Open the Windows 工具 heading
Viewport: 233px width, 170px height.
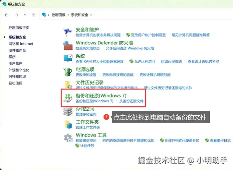pyautogui.click(x=91, y=135)
